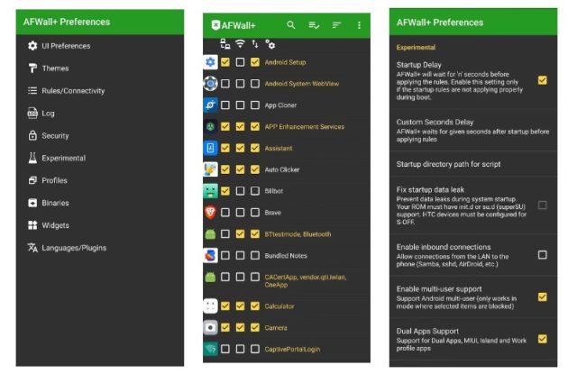Screen dimensions: 577x383
Task: Open the Rules/Connectivity preferences section
Action: [73, 91]
